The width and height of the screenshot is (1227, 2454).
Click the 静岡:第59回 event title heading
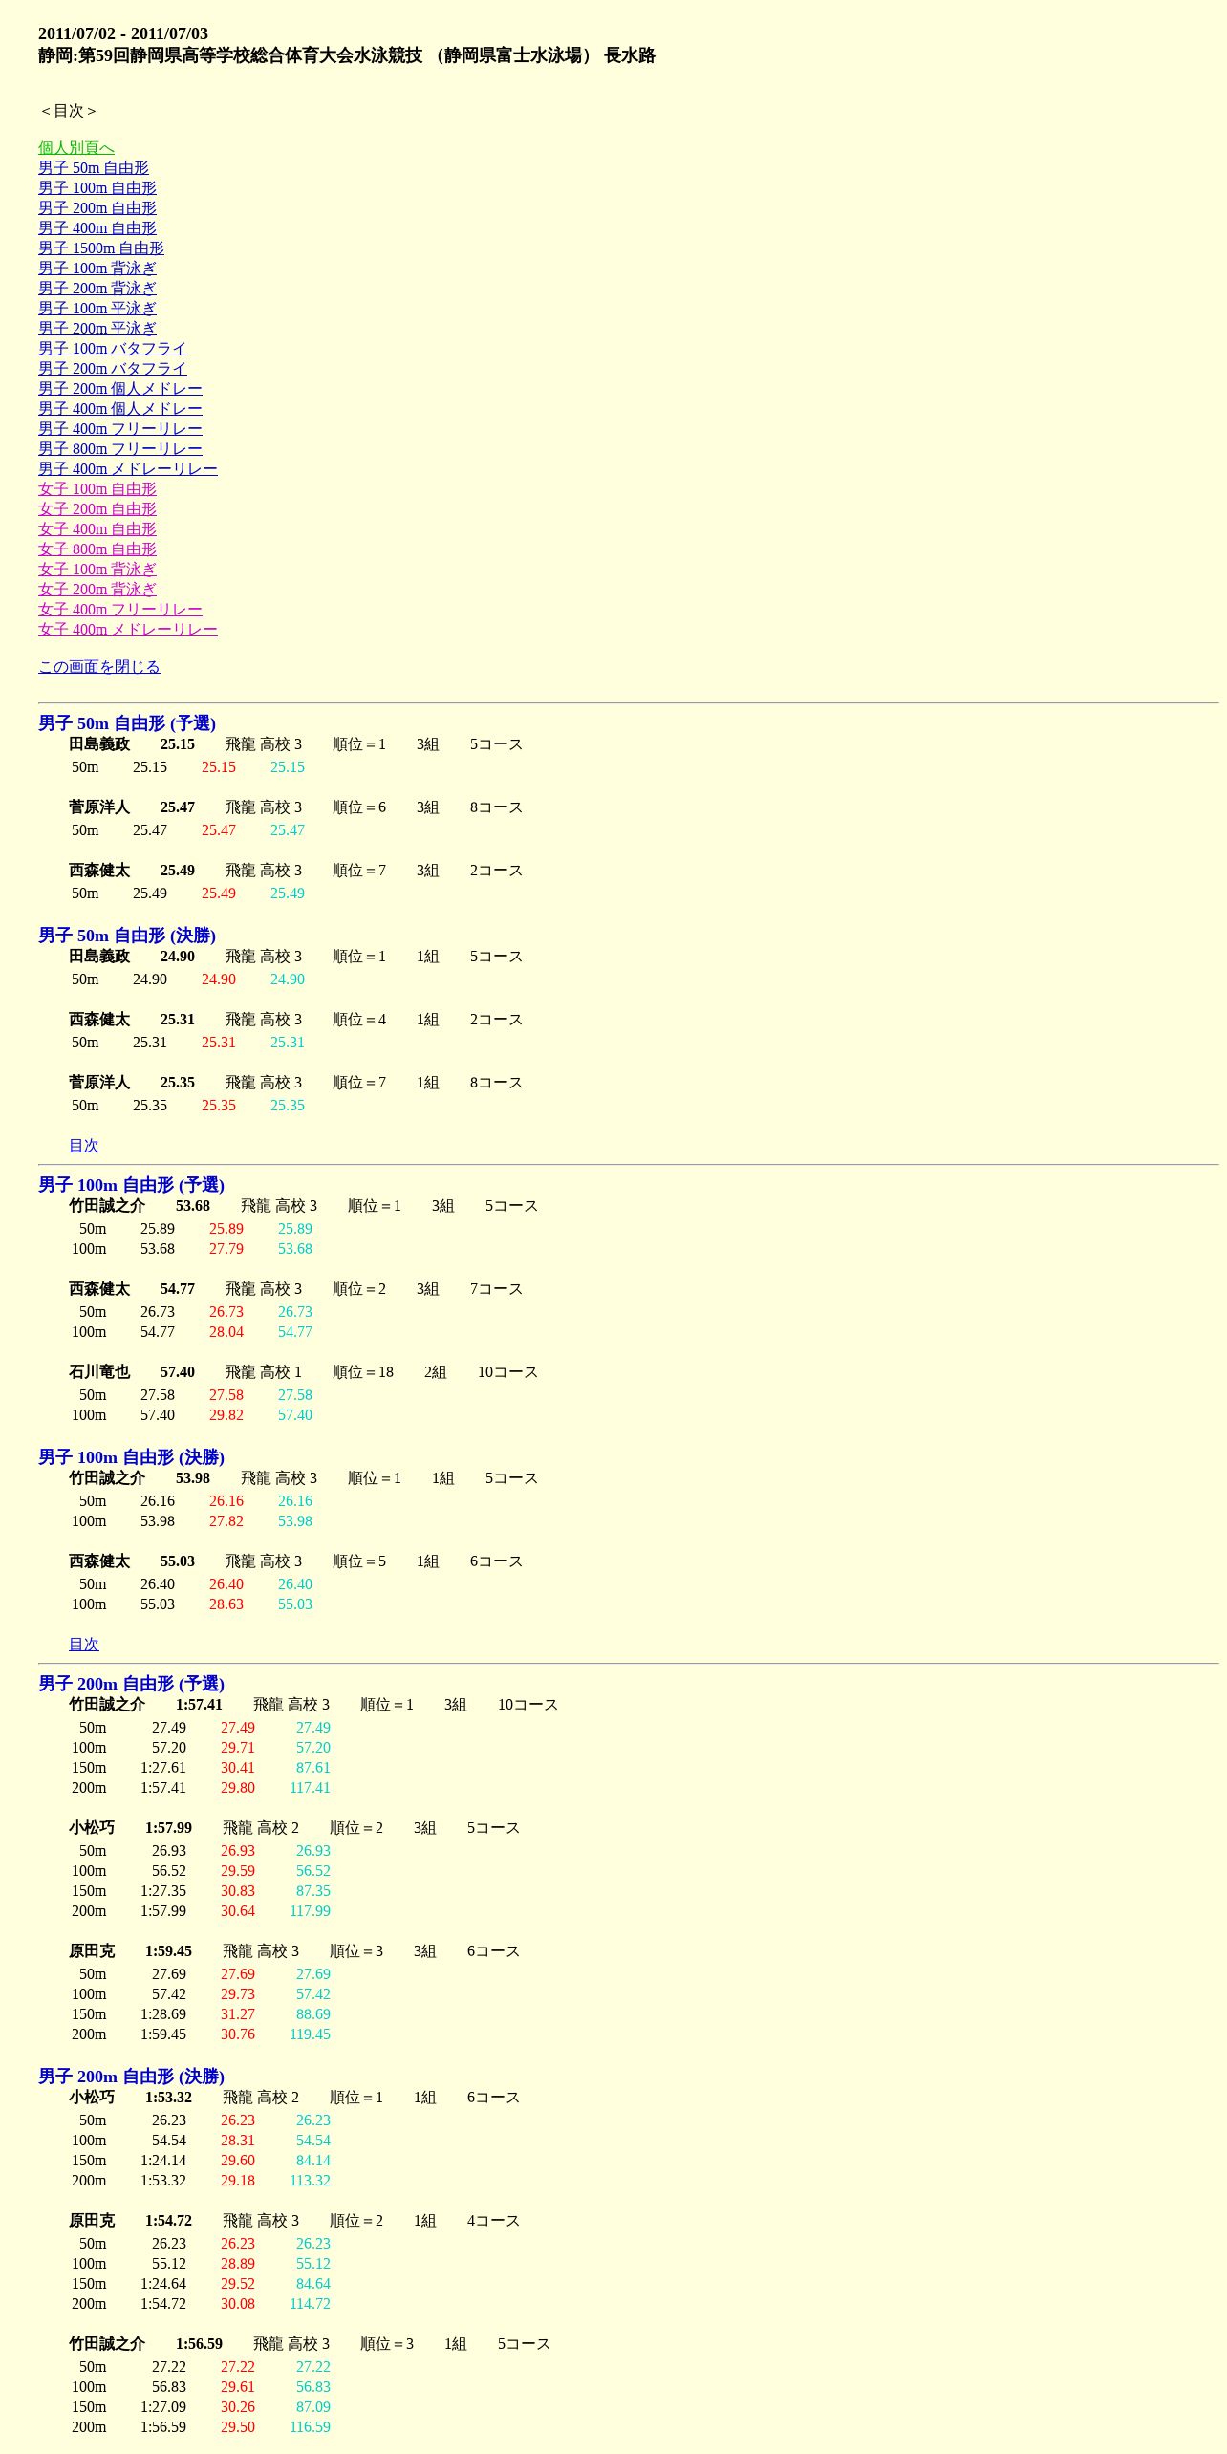(347, 55)
